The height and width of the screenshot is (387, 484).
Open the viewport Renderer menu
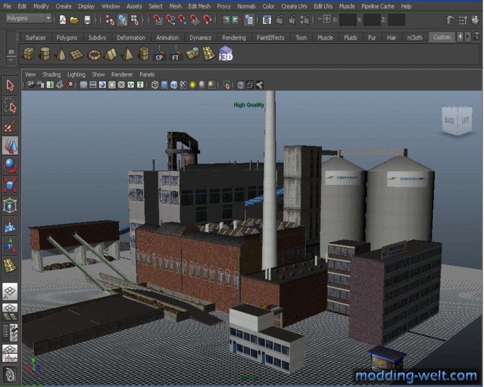[122, 74]
